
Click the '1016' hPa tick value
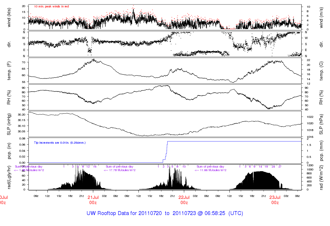pyautogui.click(x=310, y=137)
